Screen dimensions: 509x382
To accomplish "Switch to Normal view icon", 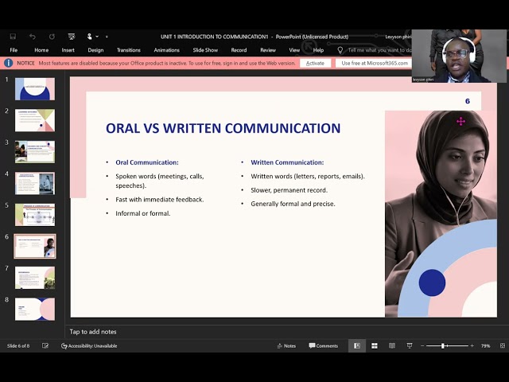I will click(357, 346).
